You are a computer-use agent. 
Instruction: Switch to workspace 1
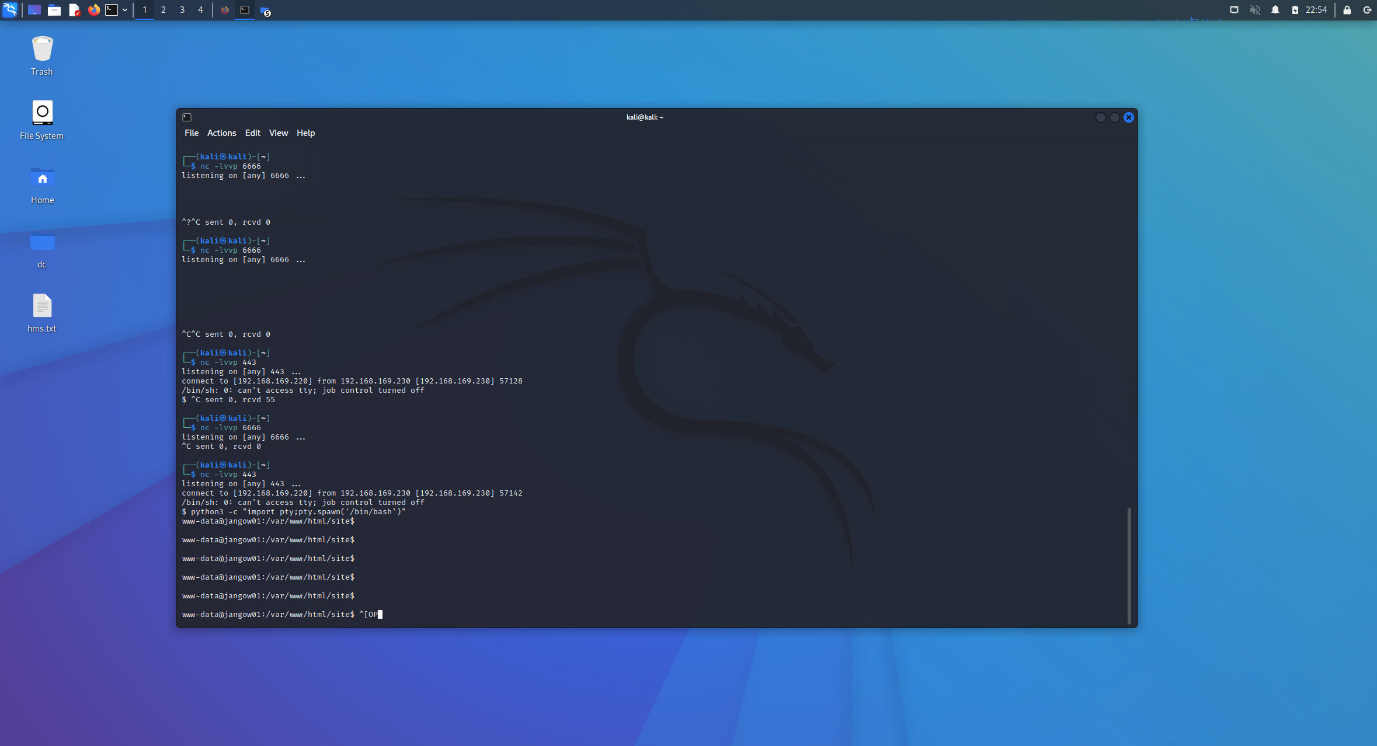click(x=145, y=10)
